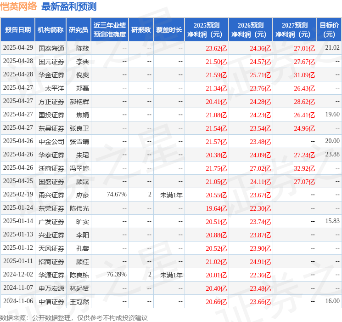Select the 国元证券 institution cell

(51, 62)
